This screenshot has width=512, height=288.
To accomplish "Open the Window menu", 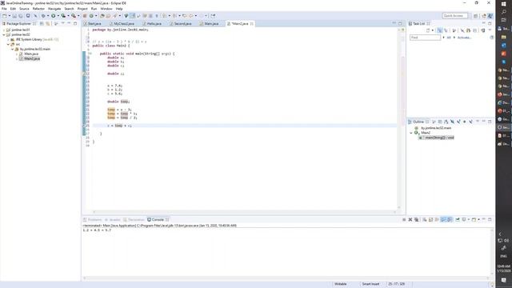I will click(x=106, y=9).
